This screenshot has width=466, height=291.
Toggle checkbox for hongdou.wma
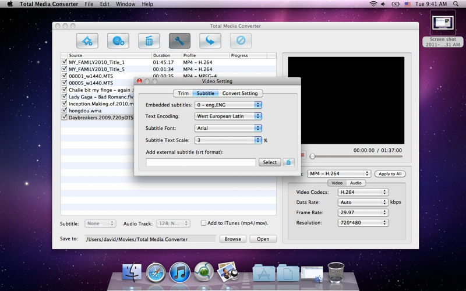(x=64, y=110)
